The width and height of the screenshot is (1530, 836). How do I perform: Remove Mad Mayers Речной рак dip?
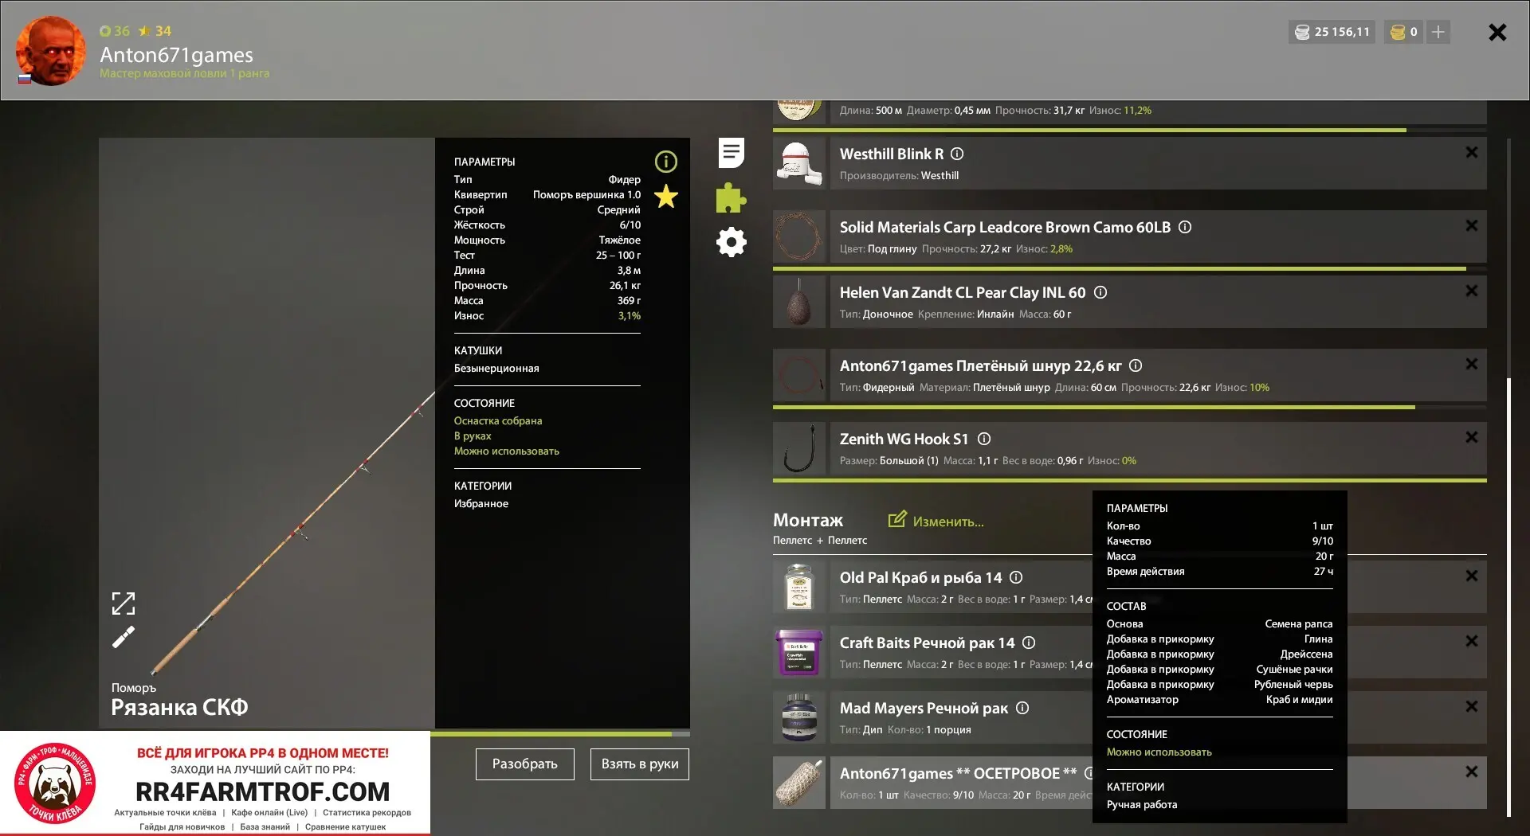coord(1472,706)
